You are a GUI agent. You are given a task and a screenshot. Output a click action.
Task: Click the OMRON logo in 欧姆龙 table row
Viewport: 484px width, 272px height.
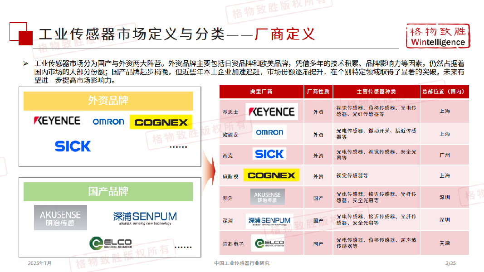point(269,132)
